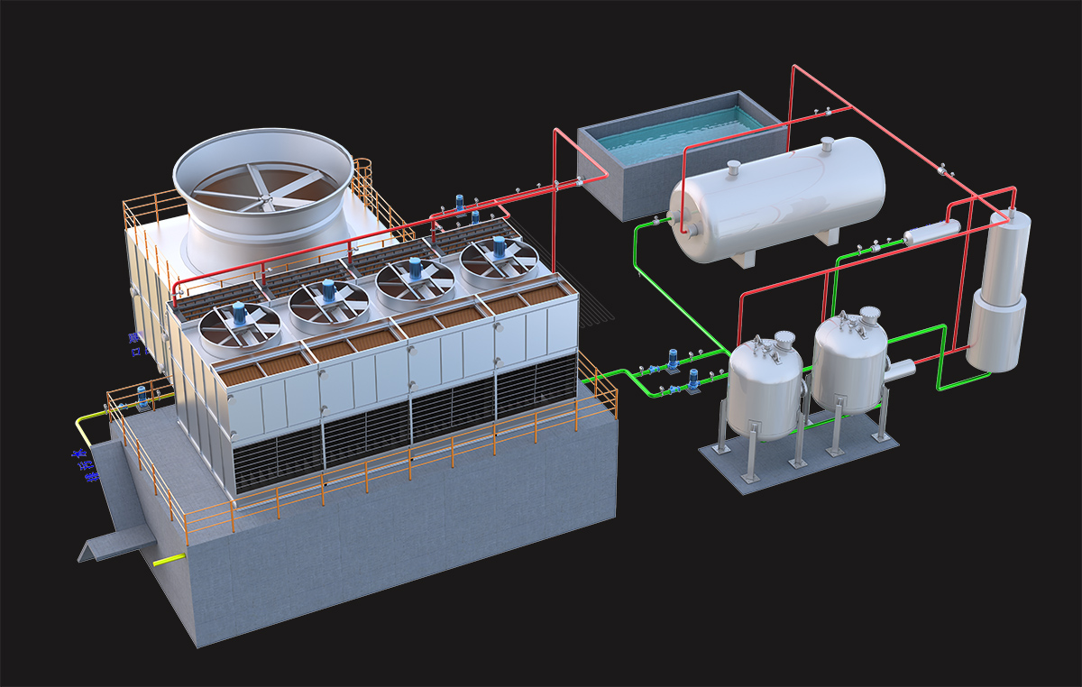Click the small horizontal cylinder on pipeline
This screenshot has width=1082, height=687.
click(x=931, y=234)
